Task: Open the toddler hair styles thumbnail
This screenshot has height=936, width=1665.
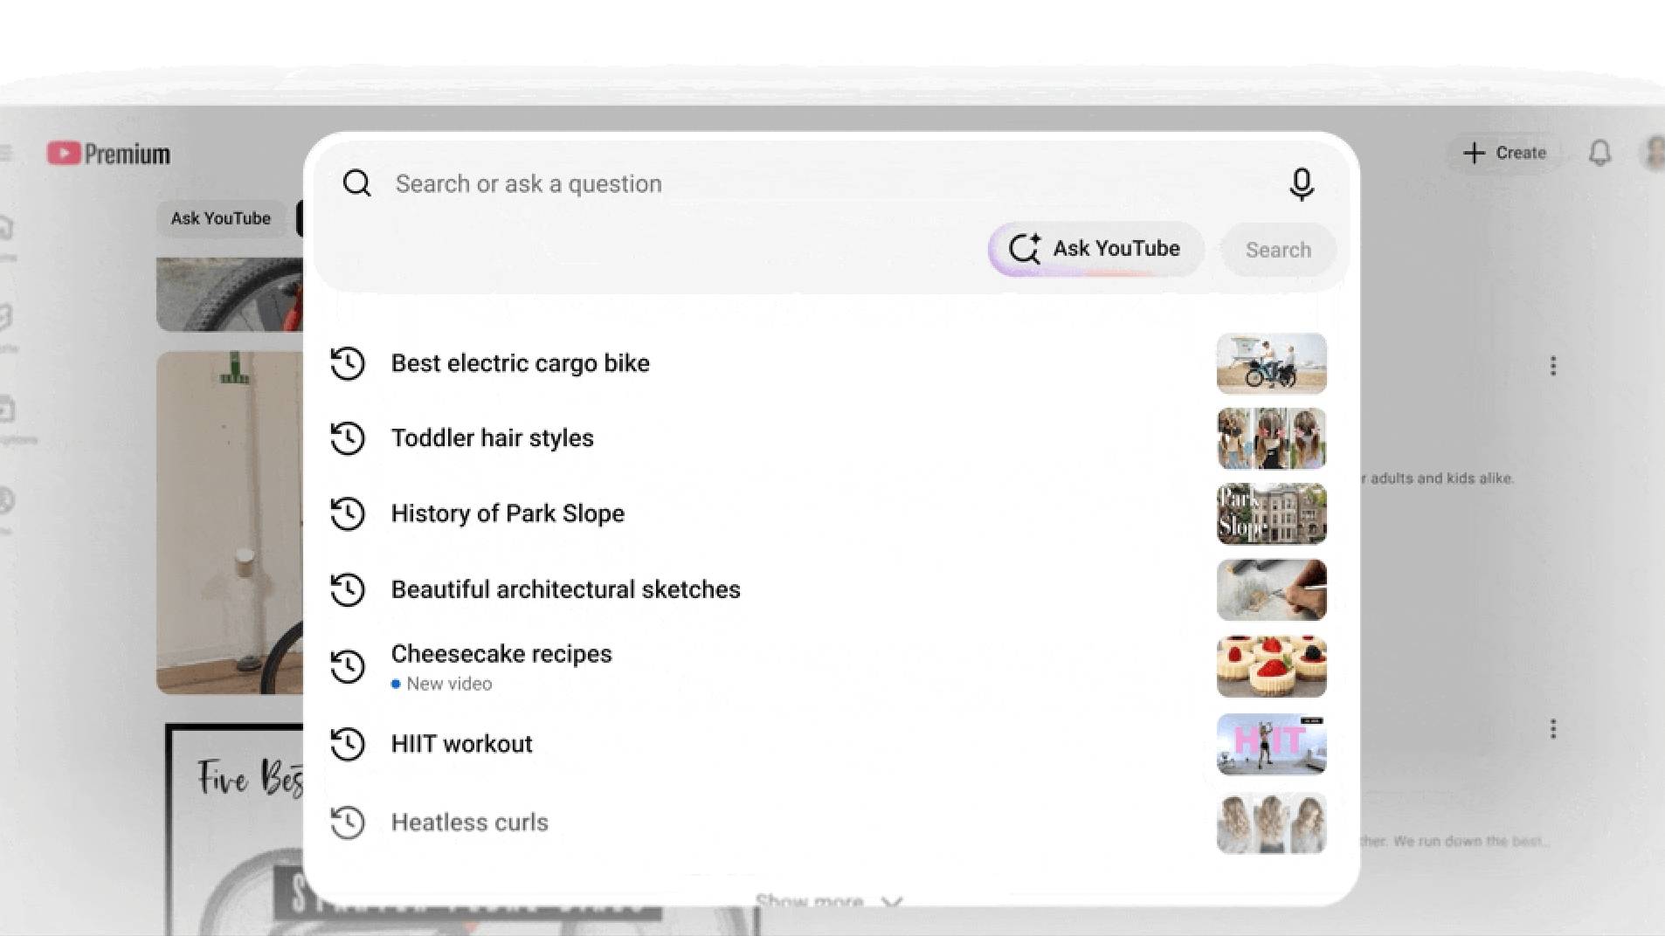Action: coord(1271,438)
